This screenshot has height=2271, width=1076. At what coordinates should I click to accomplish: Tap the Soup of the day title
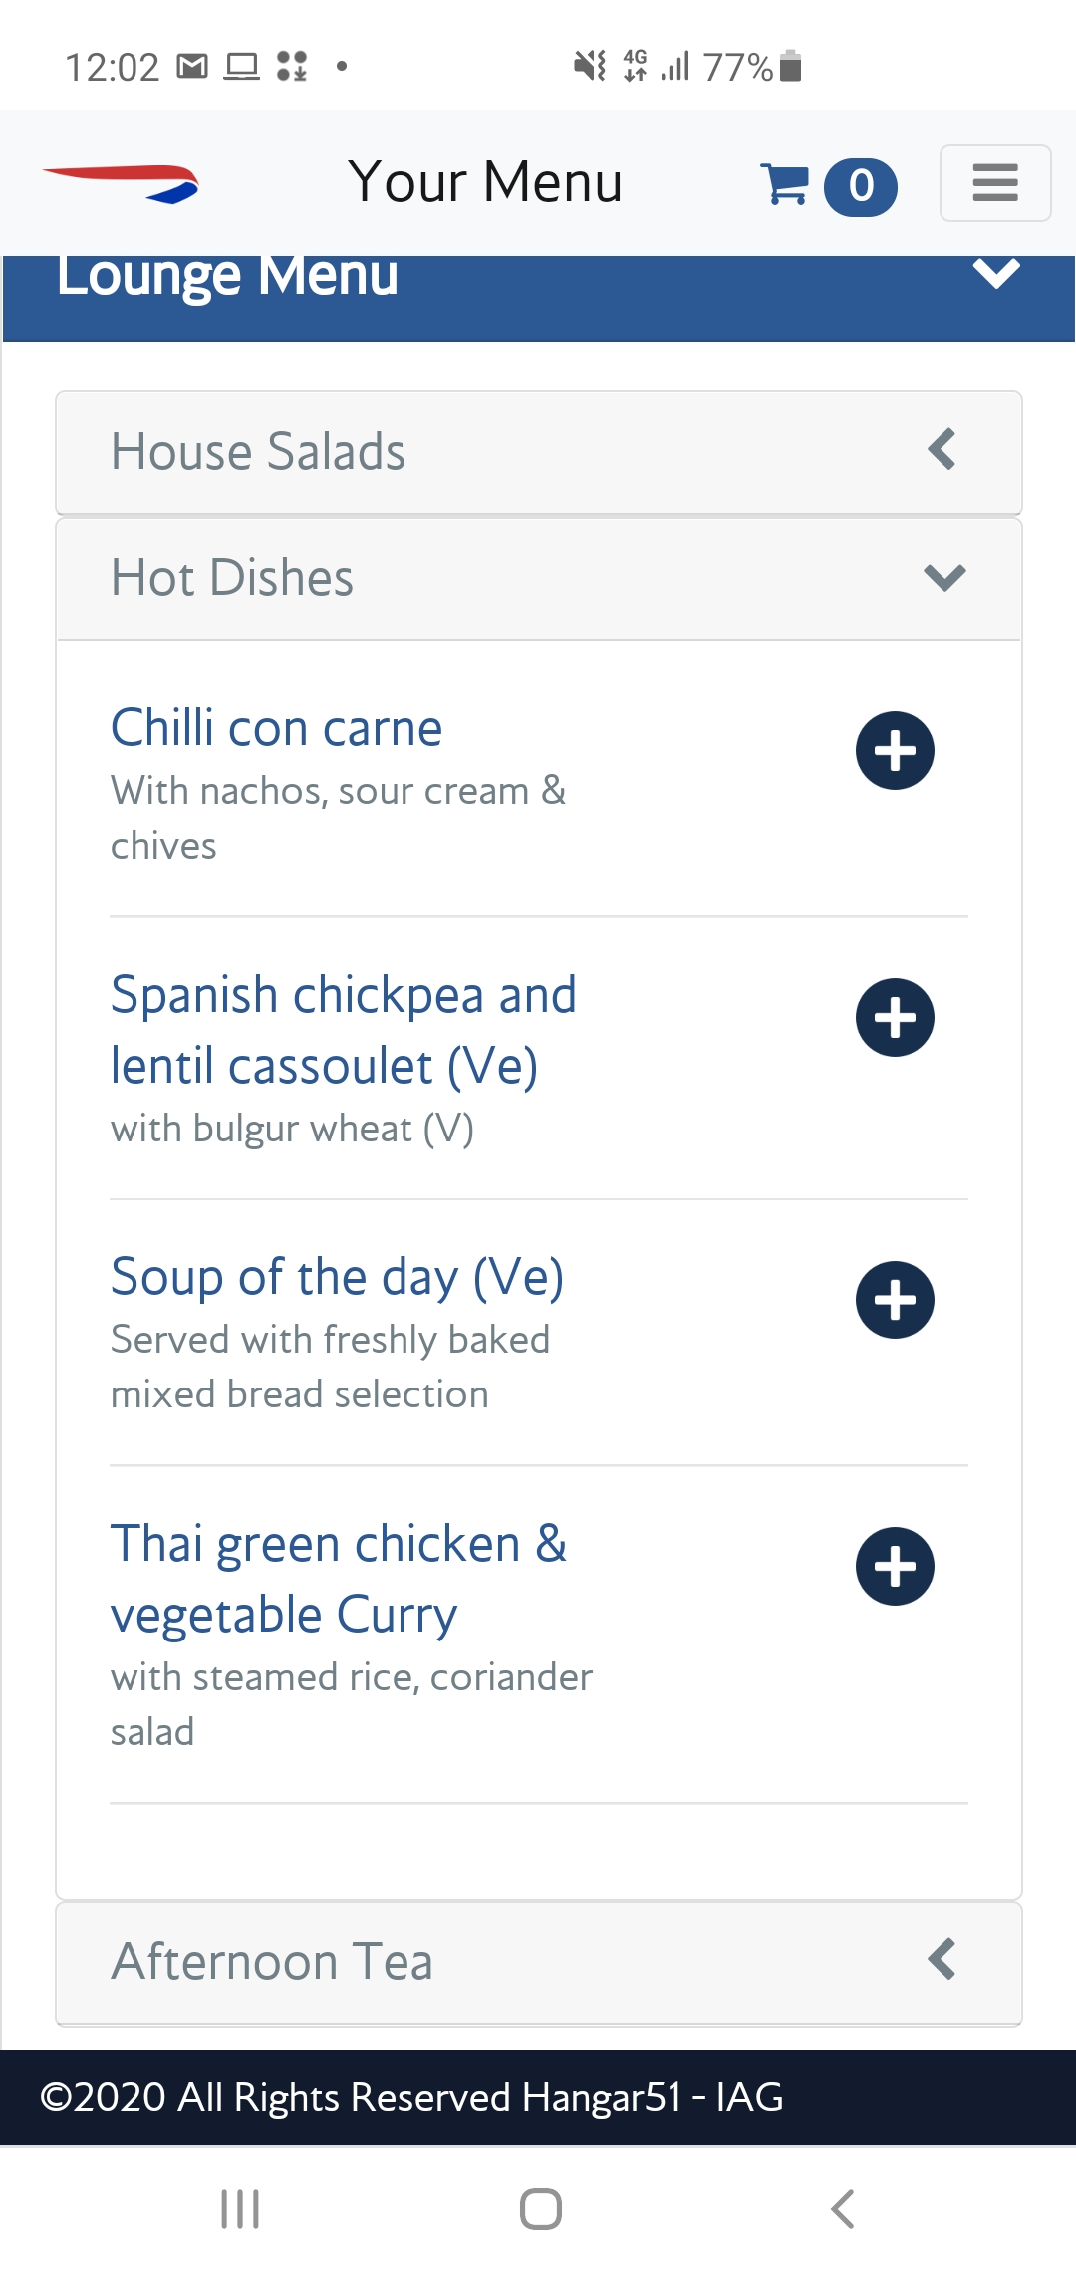click(x=337, y=1277)
